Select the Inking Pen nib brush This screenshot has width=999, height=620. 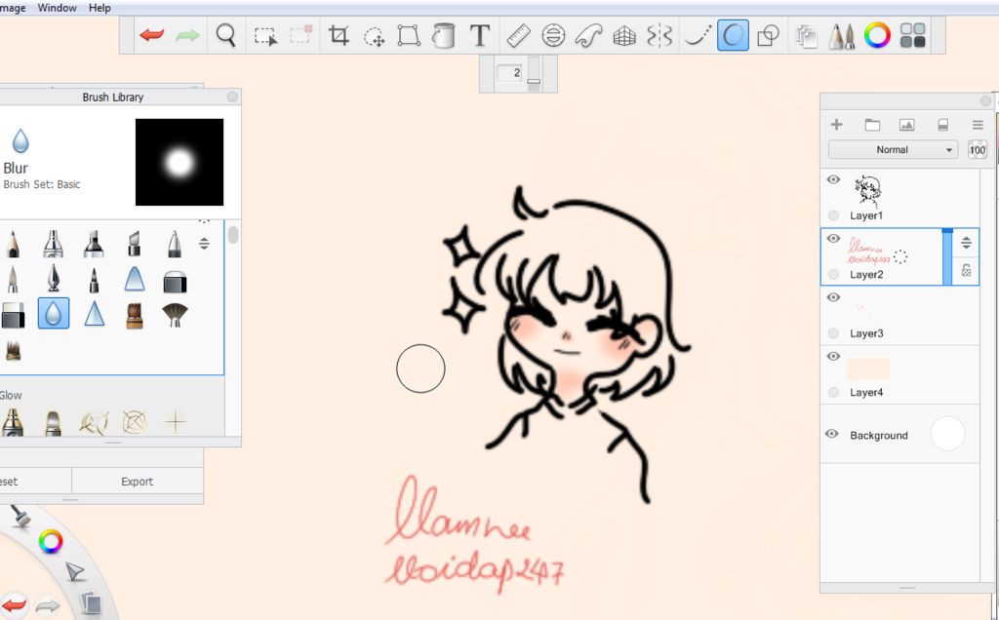(53, 278)
